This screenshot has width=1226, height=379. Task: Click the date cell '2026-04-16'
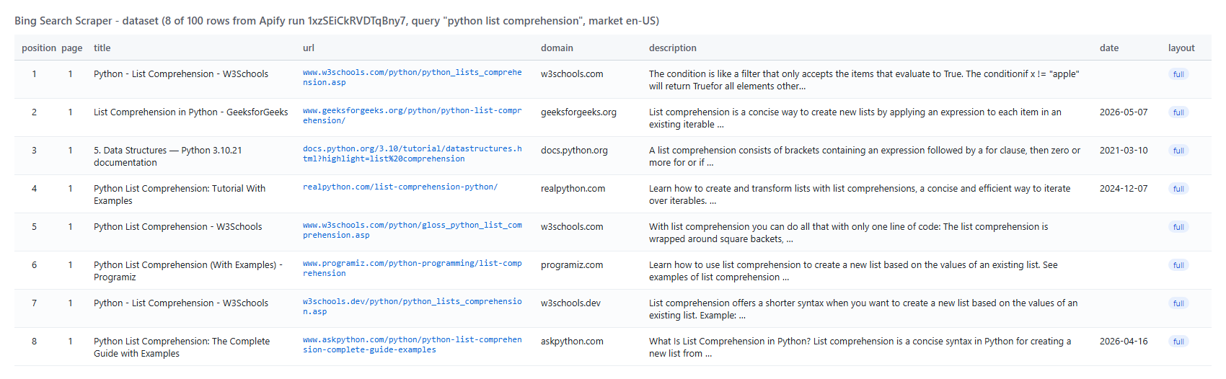coord(1124,342)
